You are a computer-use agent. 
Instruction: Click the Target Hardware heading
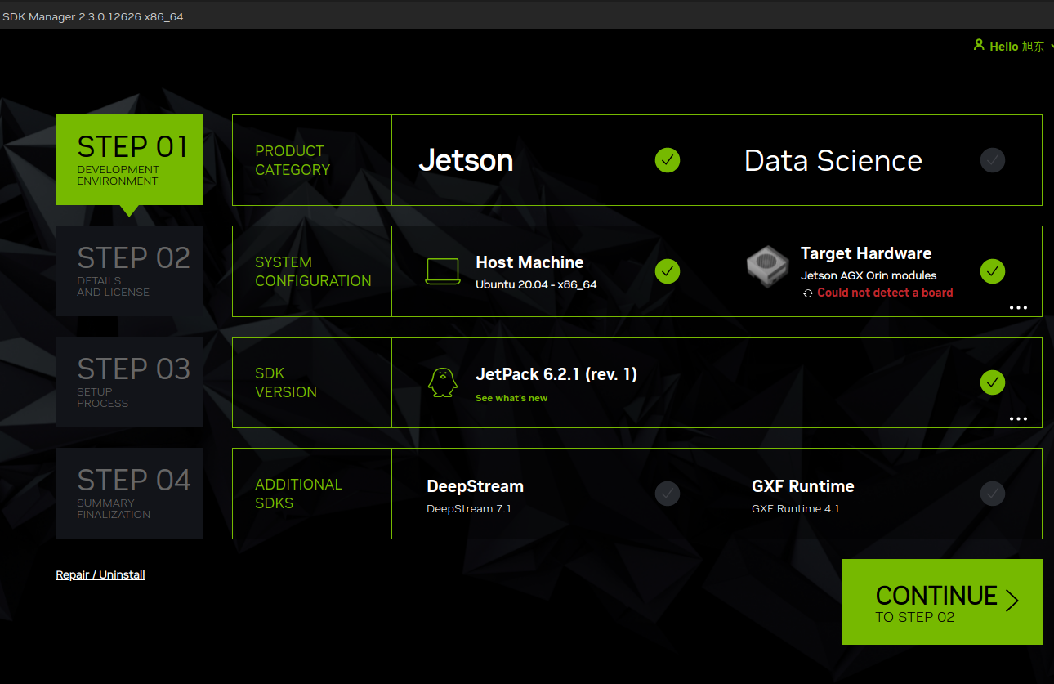(866, 253)
